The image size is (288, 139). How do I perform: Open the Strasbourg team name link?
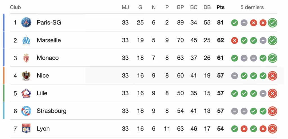[x=51, y=111]
